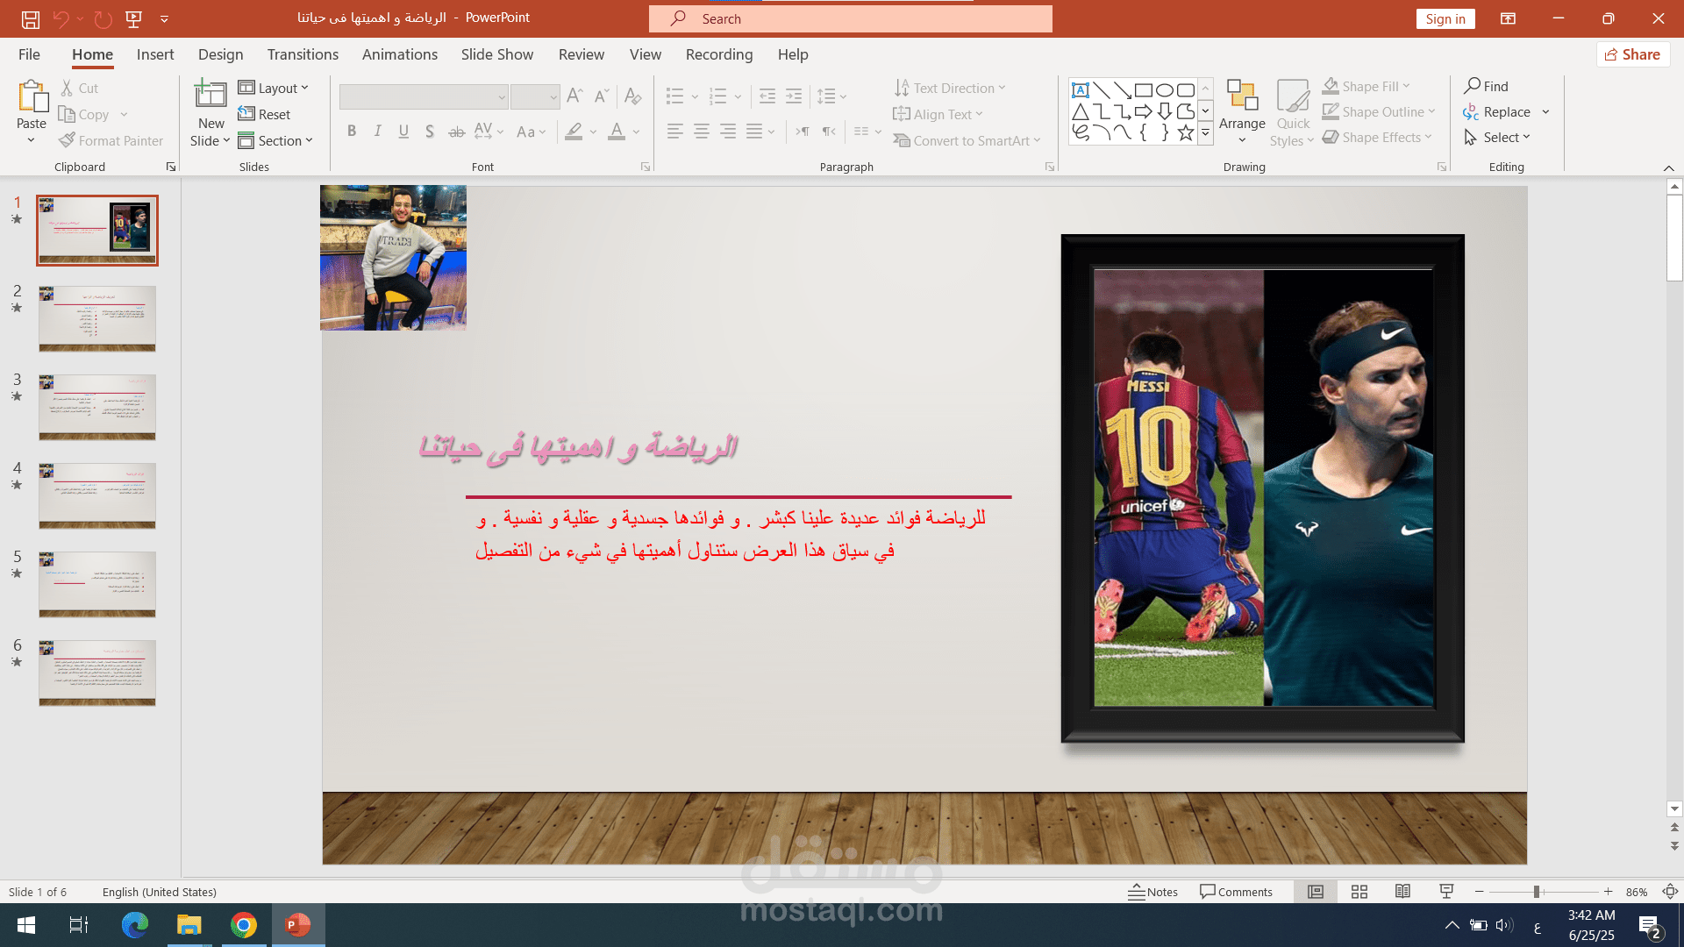The height and width of the screenshot is (947, 1684).
Task: Toggle Normal view button in status bar
Action: [x=1316, y=892]
